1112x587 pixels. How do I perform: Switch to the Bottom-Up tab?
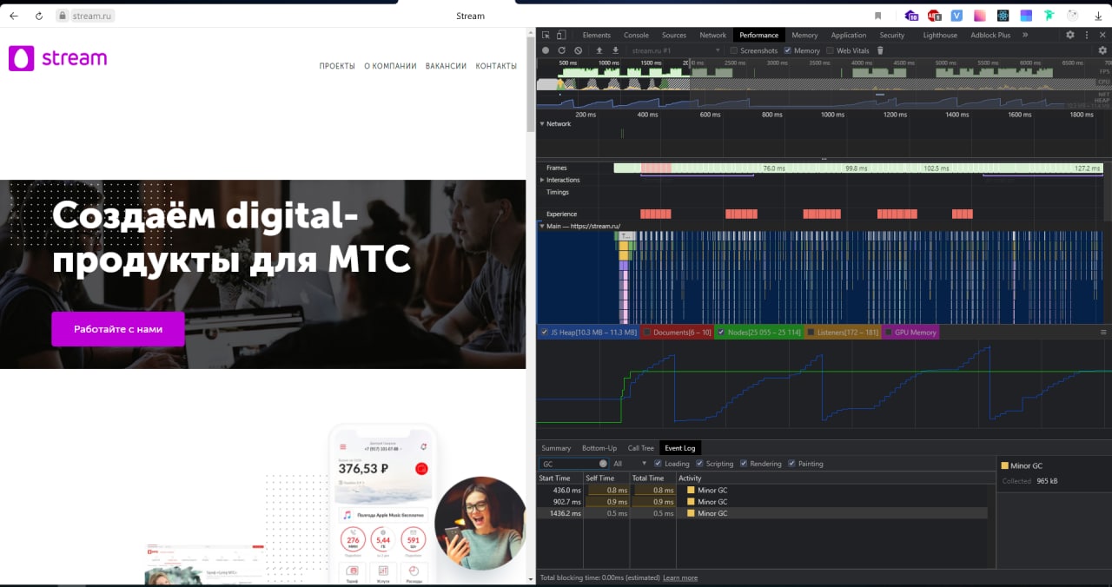tap(599, 448)
